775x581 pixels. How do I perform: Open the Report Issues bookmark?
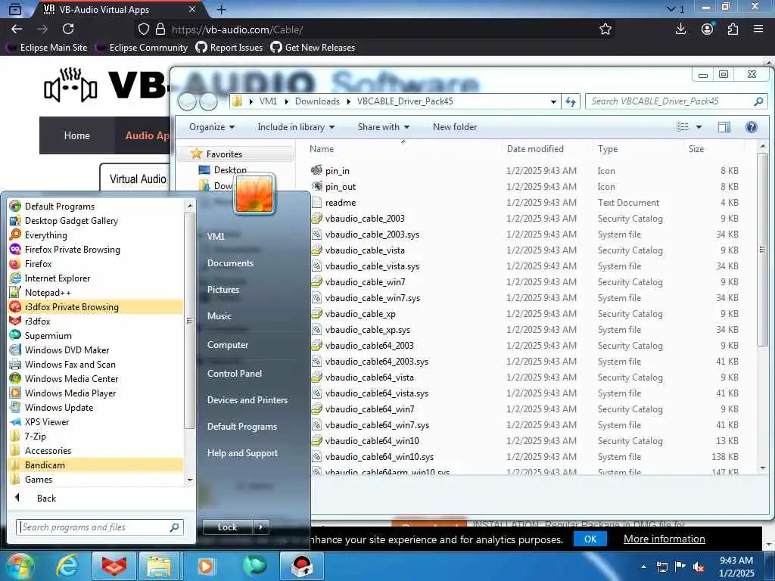229,48
